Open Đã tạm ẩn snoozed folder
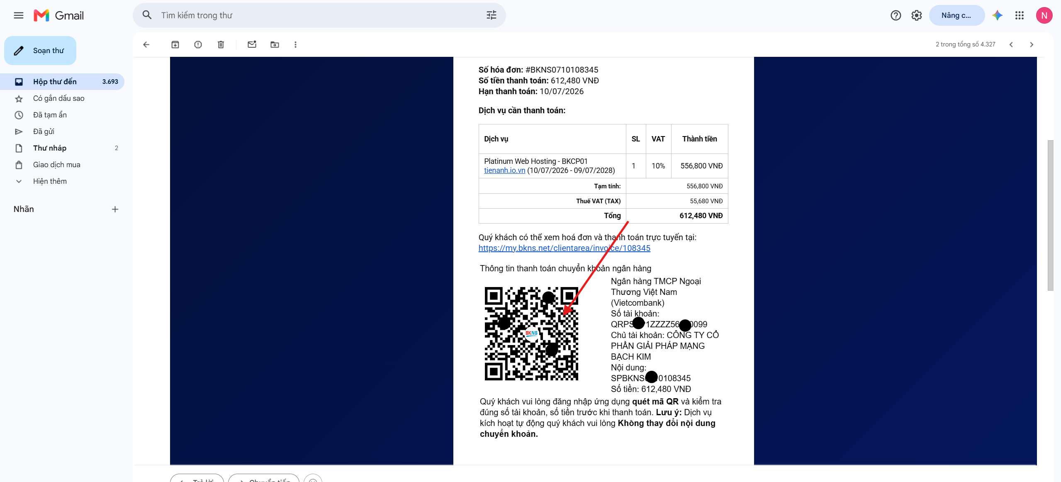1061x482 pixels. [x=62, y=115]
